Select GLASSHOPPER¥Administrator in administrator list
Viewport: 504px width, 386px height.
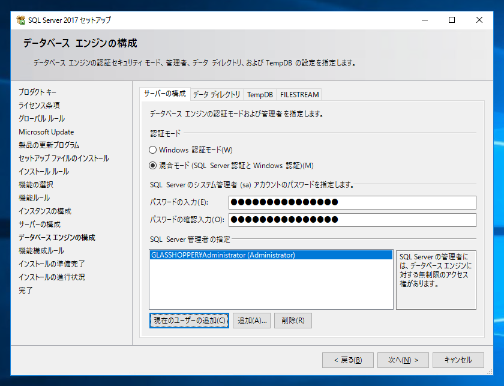coord(271,255)
